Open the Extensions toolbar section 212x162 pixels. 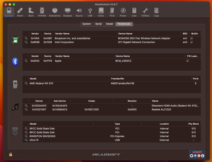tap(55, 12)
